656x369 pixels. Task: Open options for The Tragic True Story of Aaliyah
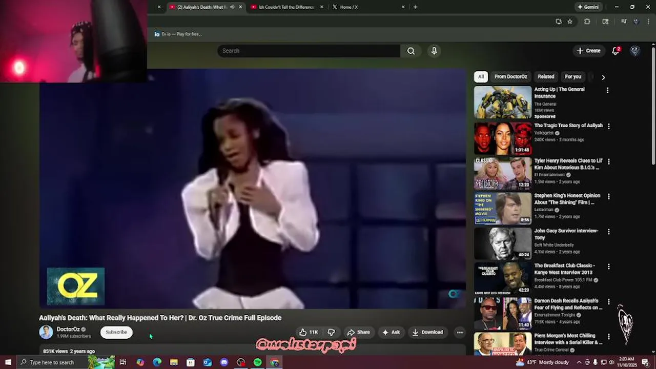click(609, 126)
